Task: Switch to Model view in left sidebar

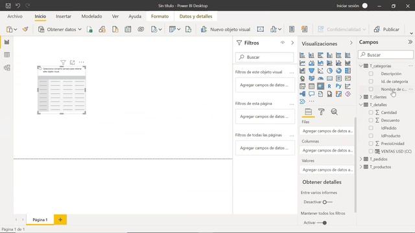Action: click(x=7, y=68)
